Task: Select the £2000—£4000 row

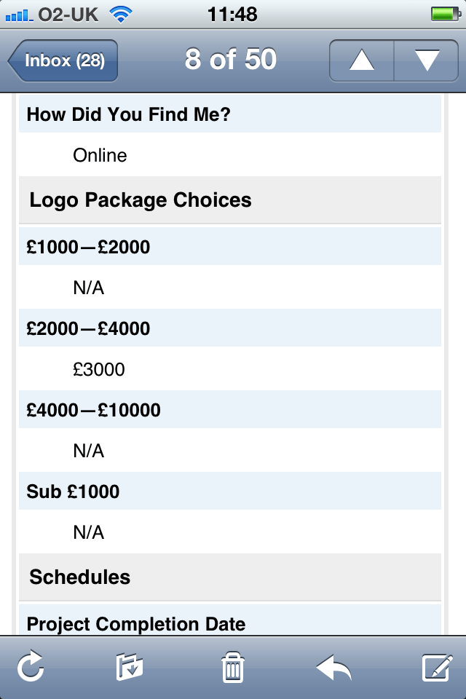Action: pyautogui.click(x=230, y=328)
